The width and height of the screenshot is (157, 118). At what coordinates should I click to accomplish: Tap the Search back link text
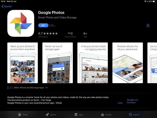point(8,6)
